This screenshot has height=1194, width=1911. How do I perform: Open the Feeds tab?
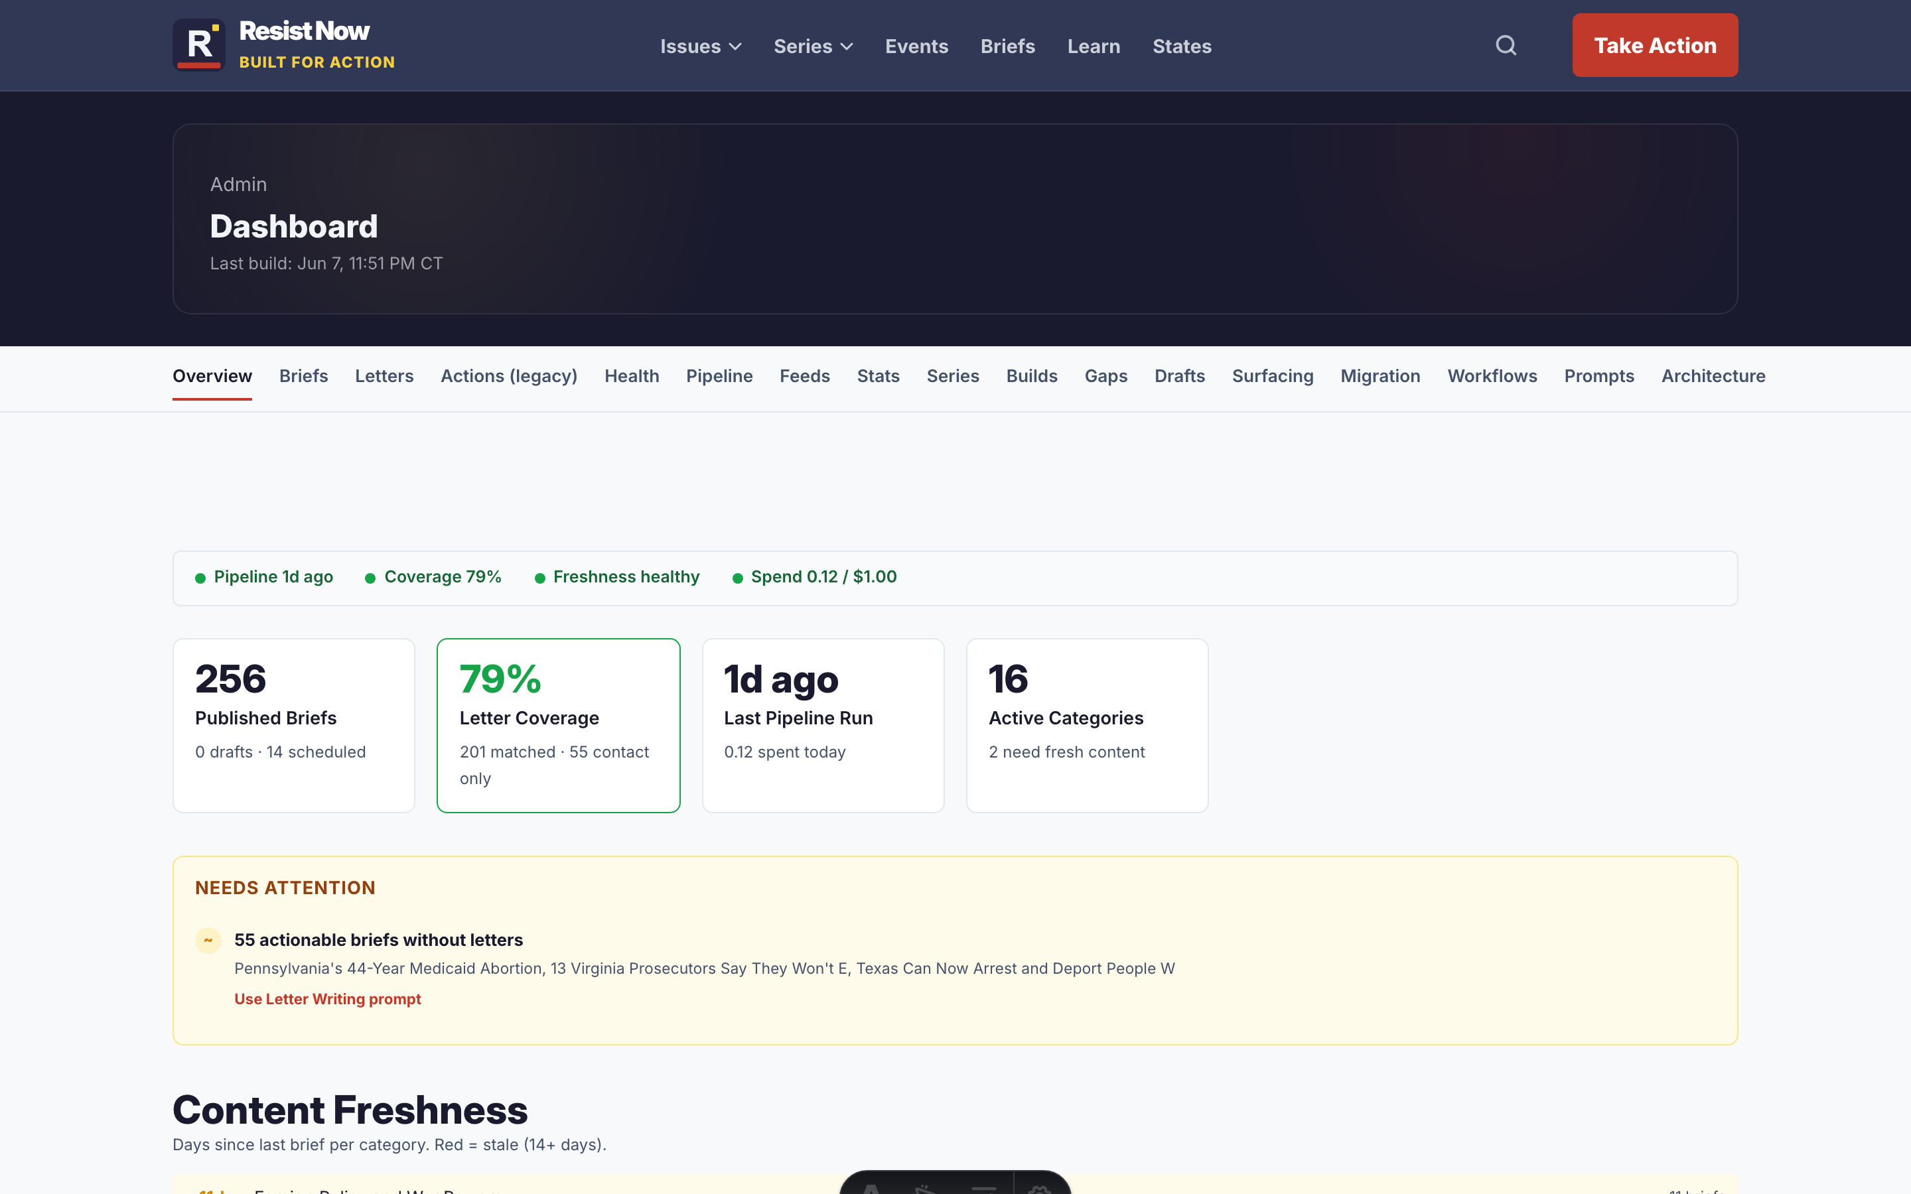point(805,376)
